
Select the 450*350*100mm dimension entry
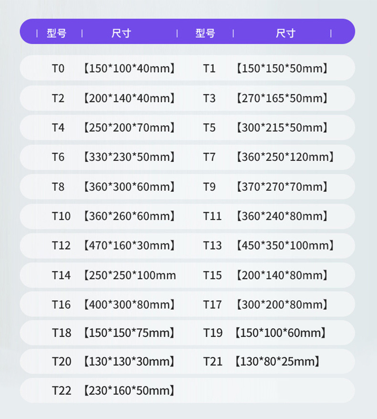(285, 245)
